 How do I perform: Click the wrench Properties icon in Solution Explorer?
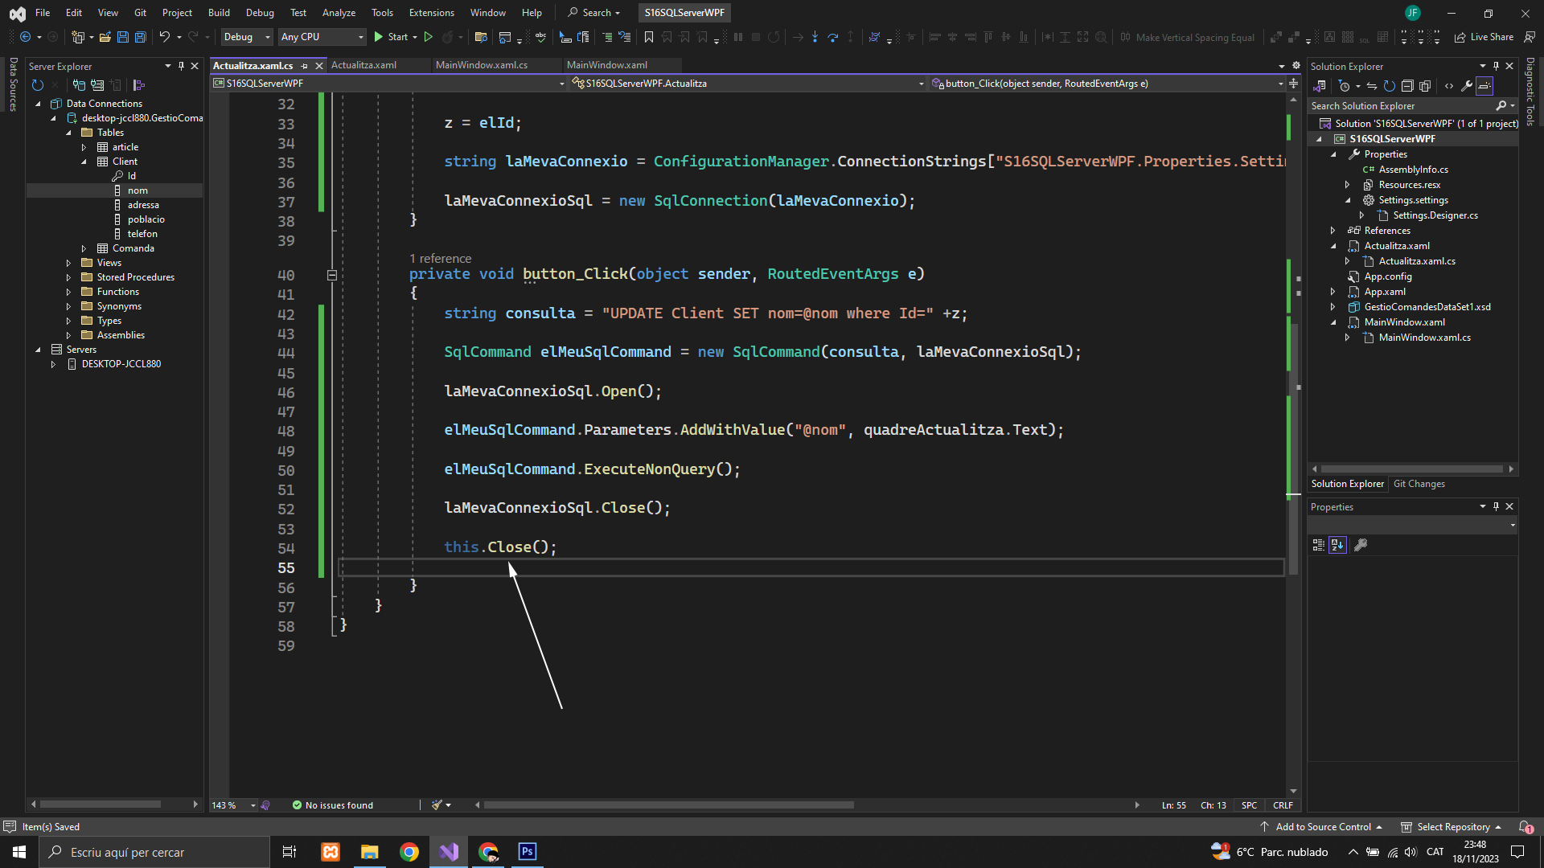[x=1466, y=86]
